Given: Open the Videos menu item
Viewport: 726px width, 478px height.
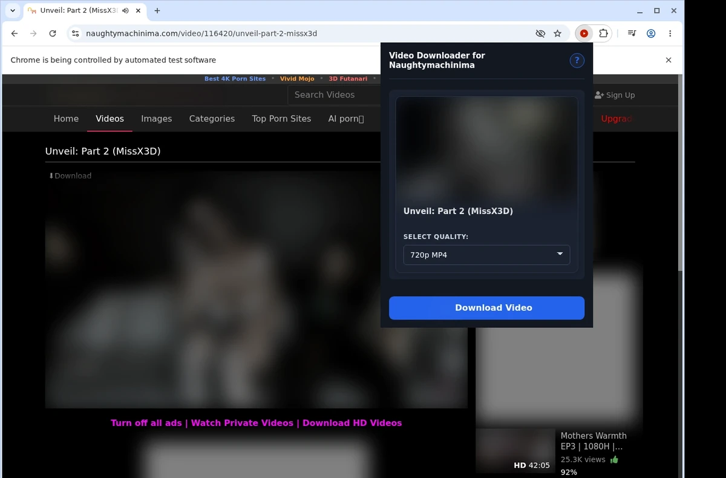Looking at the screenshot, I should [x=110, y=119].
